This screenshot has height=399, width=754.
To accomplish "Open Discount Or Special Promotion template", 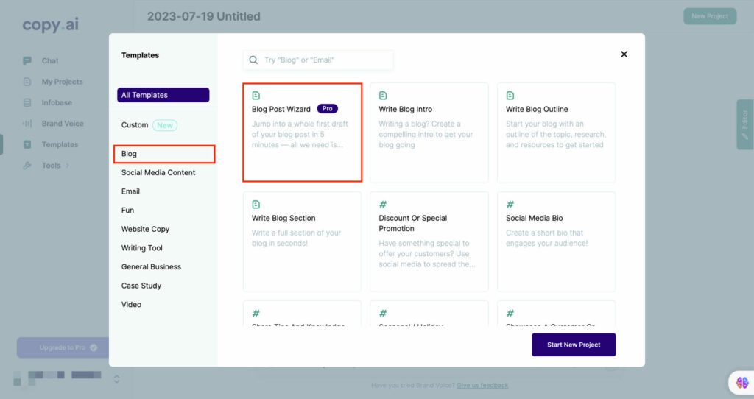I will (429, 241).
